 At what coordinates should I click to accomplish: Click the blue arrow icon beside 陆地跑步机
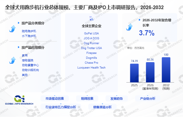pyautogui.click(x=13, y=29)
